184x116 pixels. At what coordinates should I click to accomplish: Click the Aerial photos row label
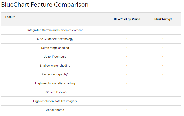point(55,110)
